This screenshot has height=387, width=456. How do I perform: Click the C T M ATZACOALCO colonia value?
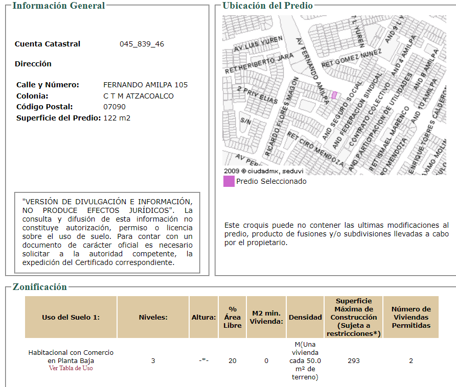coord(139,96)
